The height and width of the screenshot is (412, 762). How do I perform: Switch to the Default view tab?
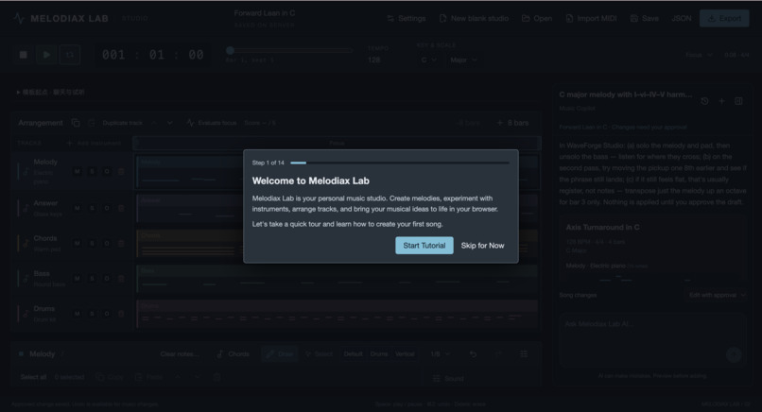(353, 353)
